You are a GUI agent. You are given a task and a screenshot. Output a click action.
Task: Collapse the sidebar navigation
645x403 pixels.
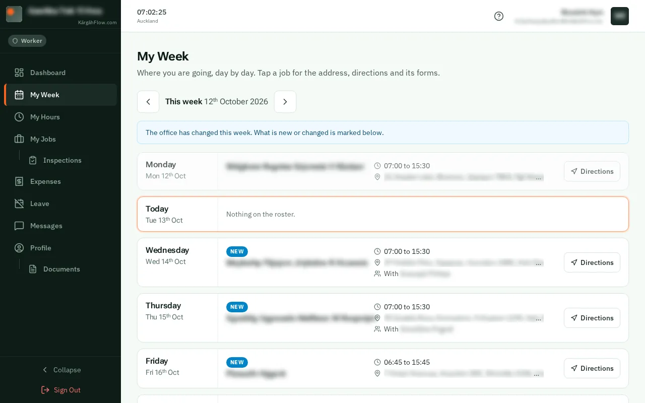point(60,370)
